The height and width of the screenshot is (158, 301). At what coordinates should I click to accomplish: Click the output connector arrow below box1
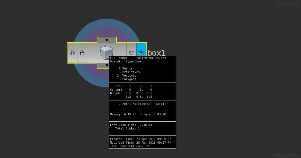(103, 65)
